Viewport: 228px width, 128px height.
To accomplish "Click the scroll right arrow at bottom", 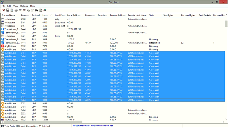I will point(223,122).
